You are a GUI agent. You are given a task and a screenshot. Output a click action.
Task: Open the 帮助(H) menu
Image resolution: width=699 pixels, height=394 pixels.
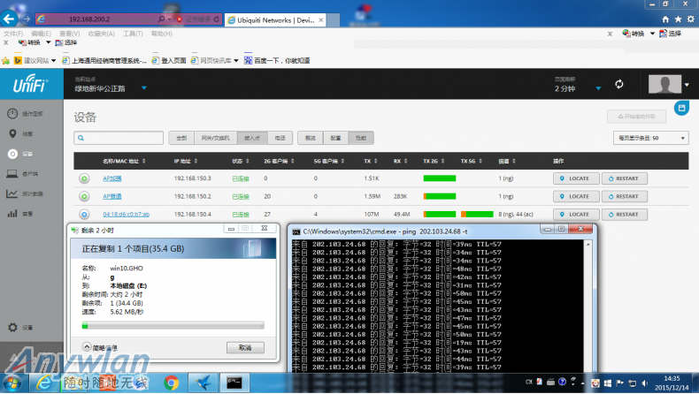point(161,34)
